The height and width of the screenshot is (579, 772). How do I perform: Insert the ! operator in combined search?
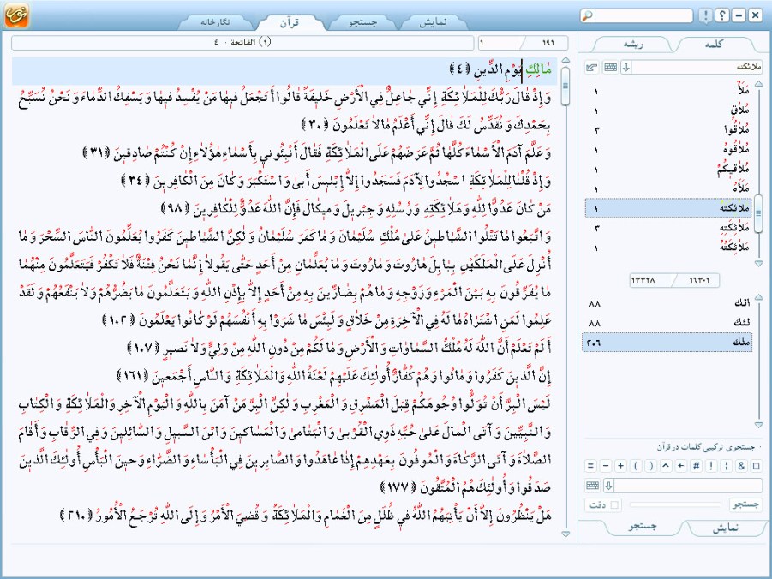(x=711, y=465)
